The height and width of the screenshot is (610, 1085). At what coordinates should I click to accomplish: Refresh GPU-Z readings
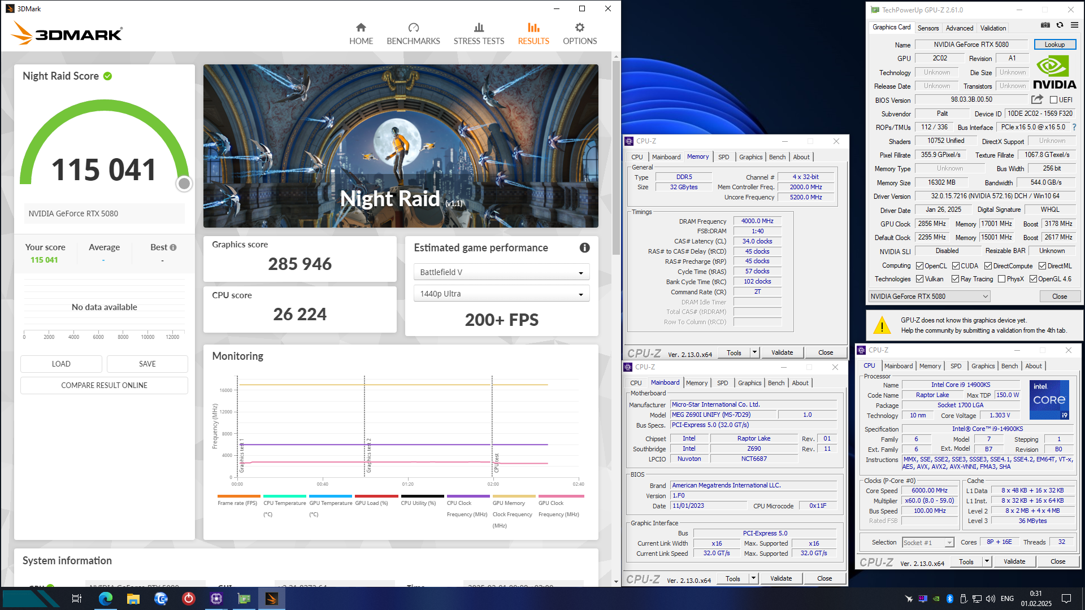tap(1060, 25)
